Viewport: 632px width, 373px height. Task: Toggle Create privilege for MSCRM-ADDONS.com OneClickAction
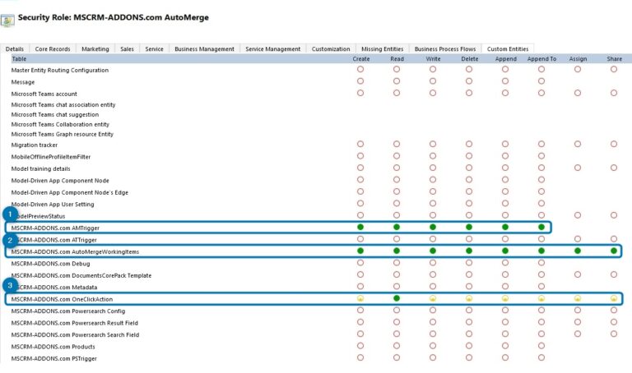point(360,298)
